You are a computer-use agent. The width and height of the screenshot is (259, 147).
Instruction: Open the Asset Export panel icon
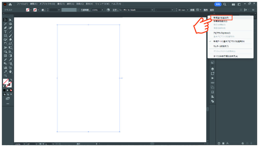point(212,73)
